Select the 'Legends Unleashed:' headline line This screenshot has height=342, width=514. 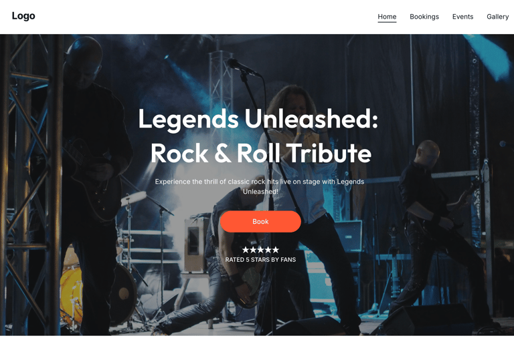point(258,120)
